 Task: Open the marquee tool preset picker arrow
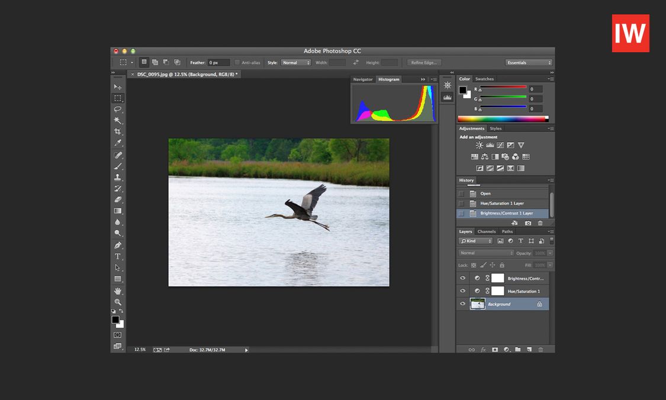click(132, 62)
